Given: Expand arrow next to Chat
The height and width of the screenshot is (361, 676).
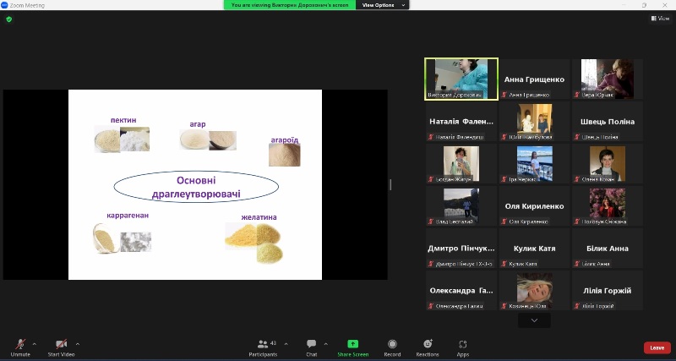Looking at the screenshot, I should click(325, 344).
